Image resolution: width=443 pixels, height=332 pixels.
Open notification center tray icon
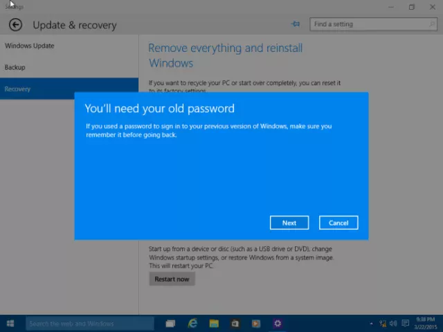(x=406, y=323)
